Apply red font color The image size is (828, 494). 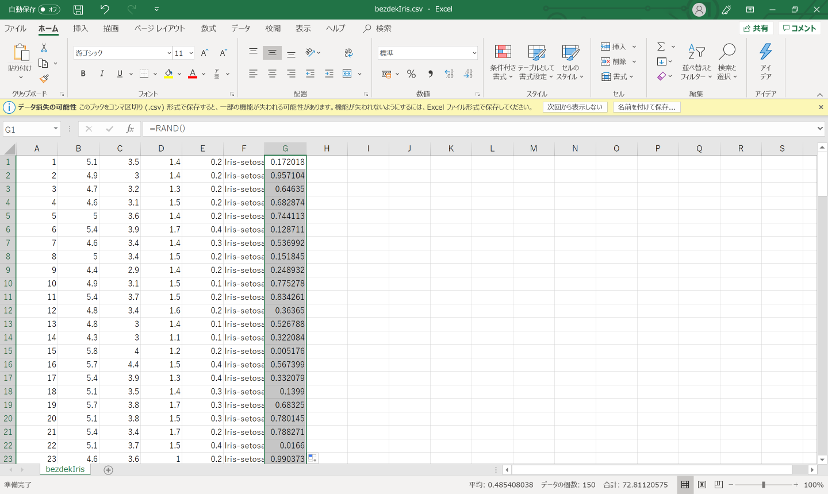193,74
